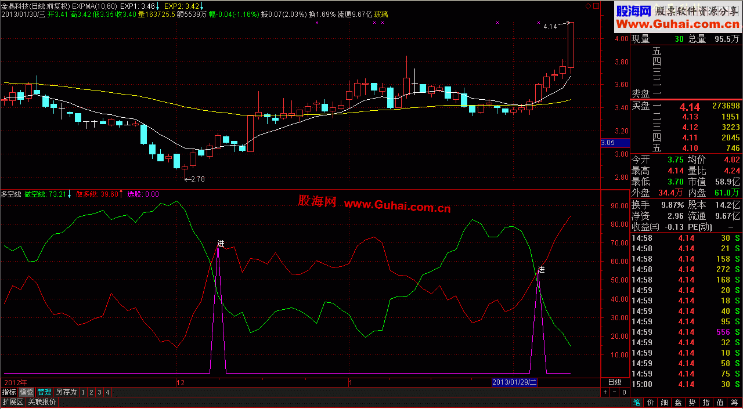Switch to the 指 tab
Image resolution: width=743 pixels, height=409 pixels.
coord(706,402)
